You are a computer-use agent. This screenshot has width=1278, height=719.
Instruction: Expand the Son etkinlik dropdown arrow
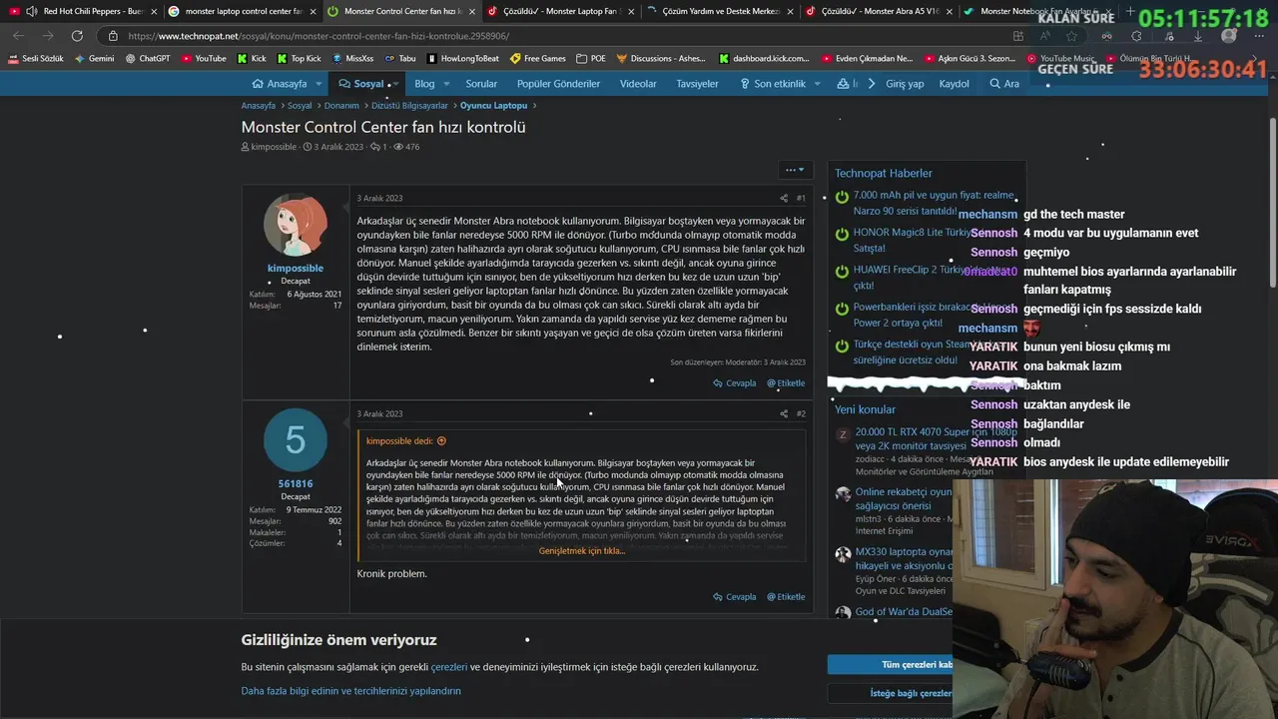click(x=817, y=84)
